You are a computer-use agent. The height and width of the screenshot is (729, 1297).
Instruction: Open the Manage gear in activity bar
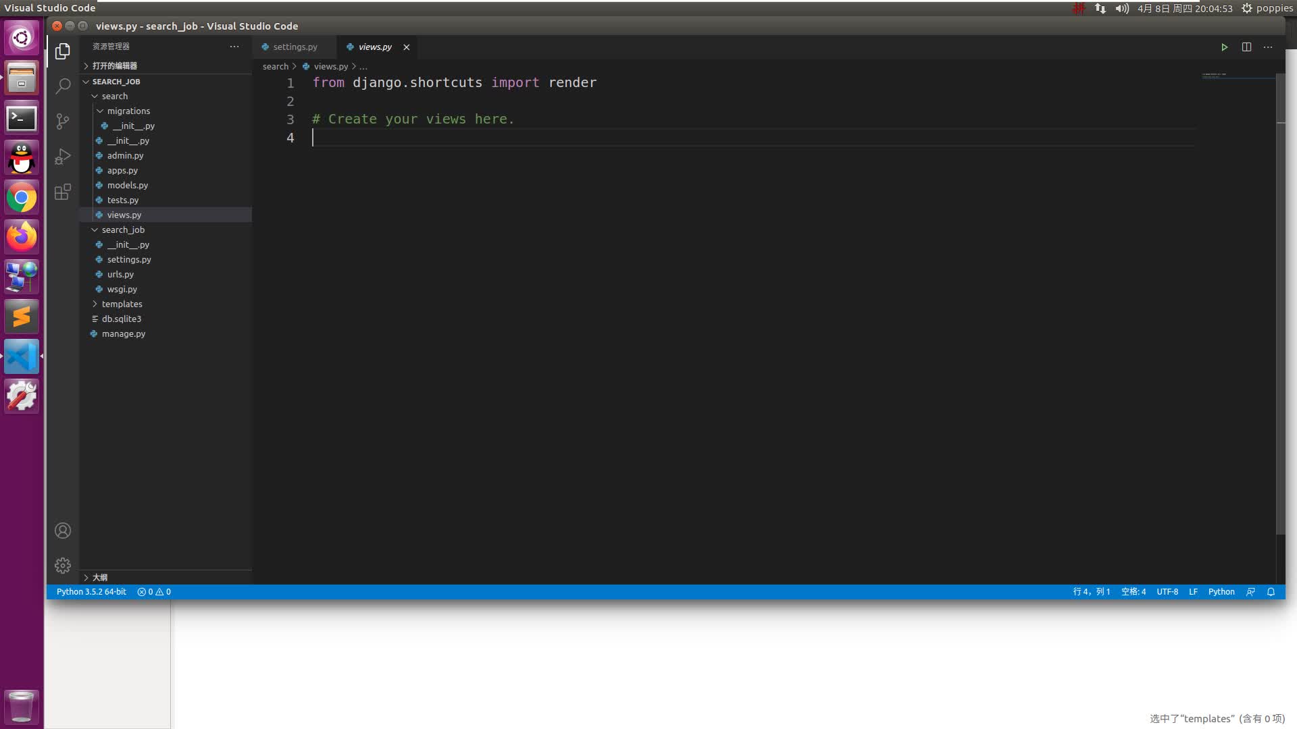pos(63,566)
